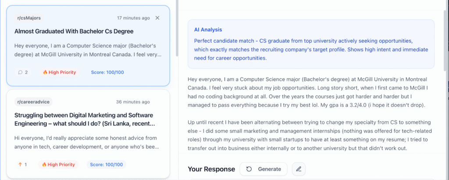Open the Almost Graduated With Bachelor Cs Degree post

coord(74,31)
